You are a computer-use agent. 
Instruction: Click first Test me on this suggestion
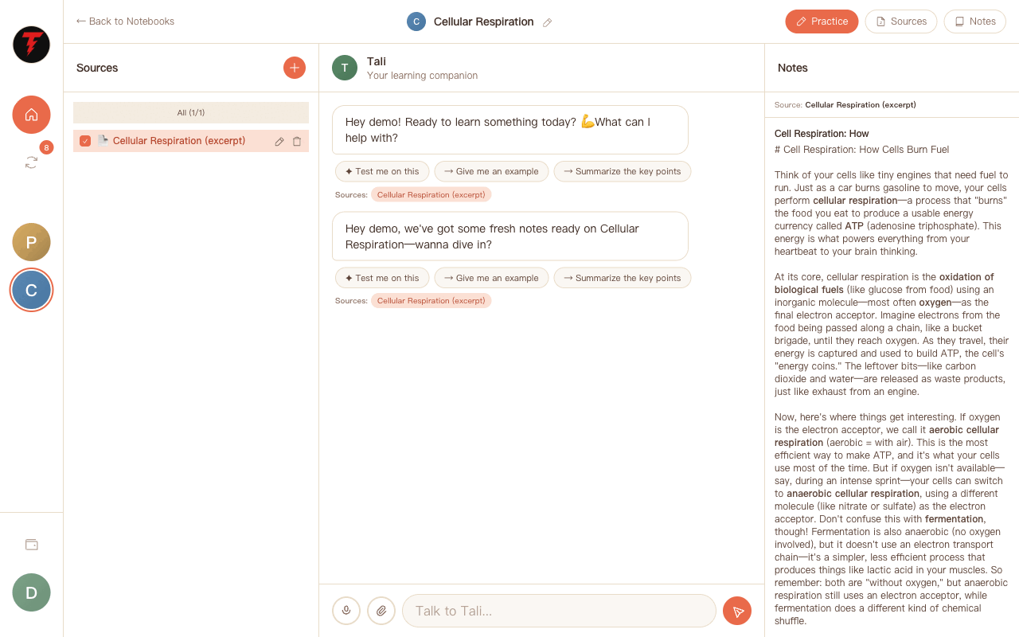(382, 171)
